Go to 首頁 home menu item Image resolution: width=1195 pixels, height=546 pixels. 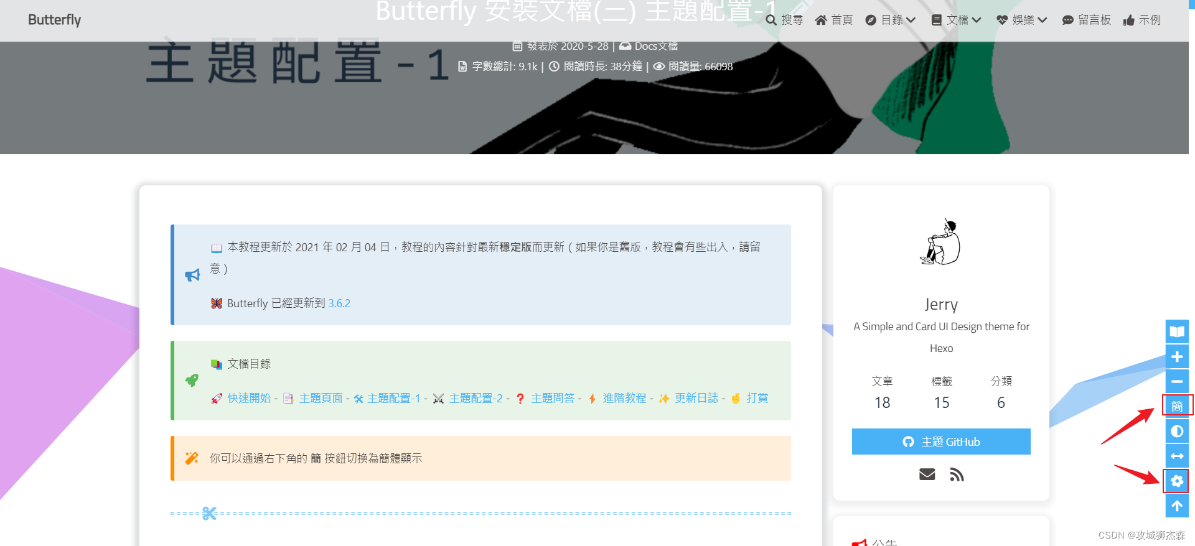pos(834,20)
